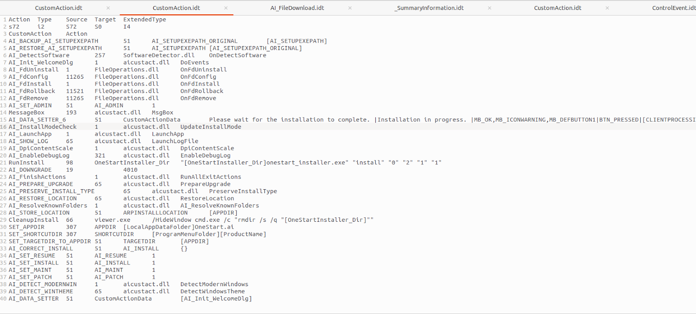
Task: Click AI_SET_MAINT on line 36
Action: tap(30, 270)
